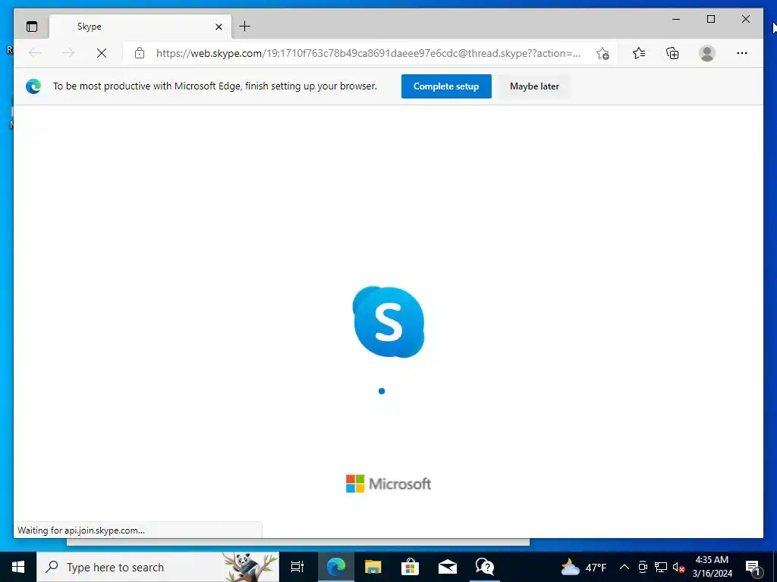The width and height of the screenshot is (777, 582).
Task: Minimize the Edge window
Action: (676, 19)
